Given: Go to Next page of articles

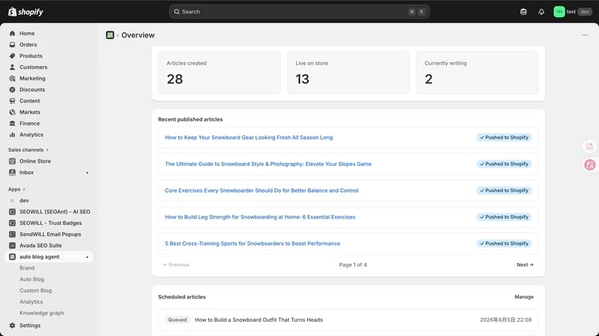Looking at the screenshot, I should (x=525, y=265).
